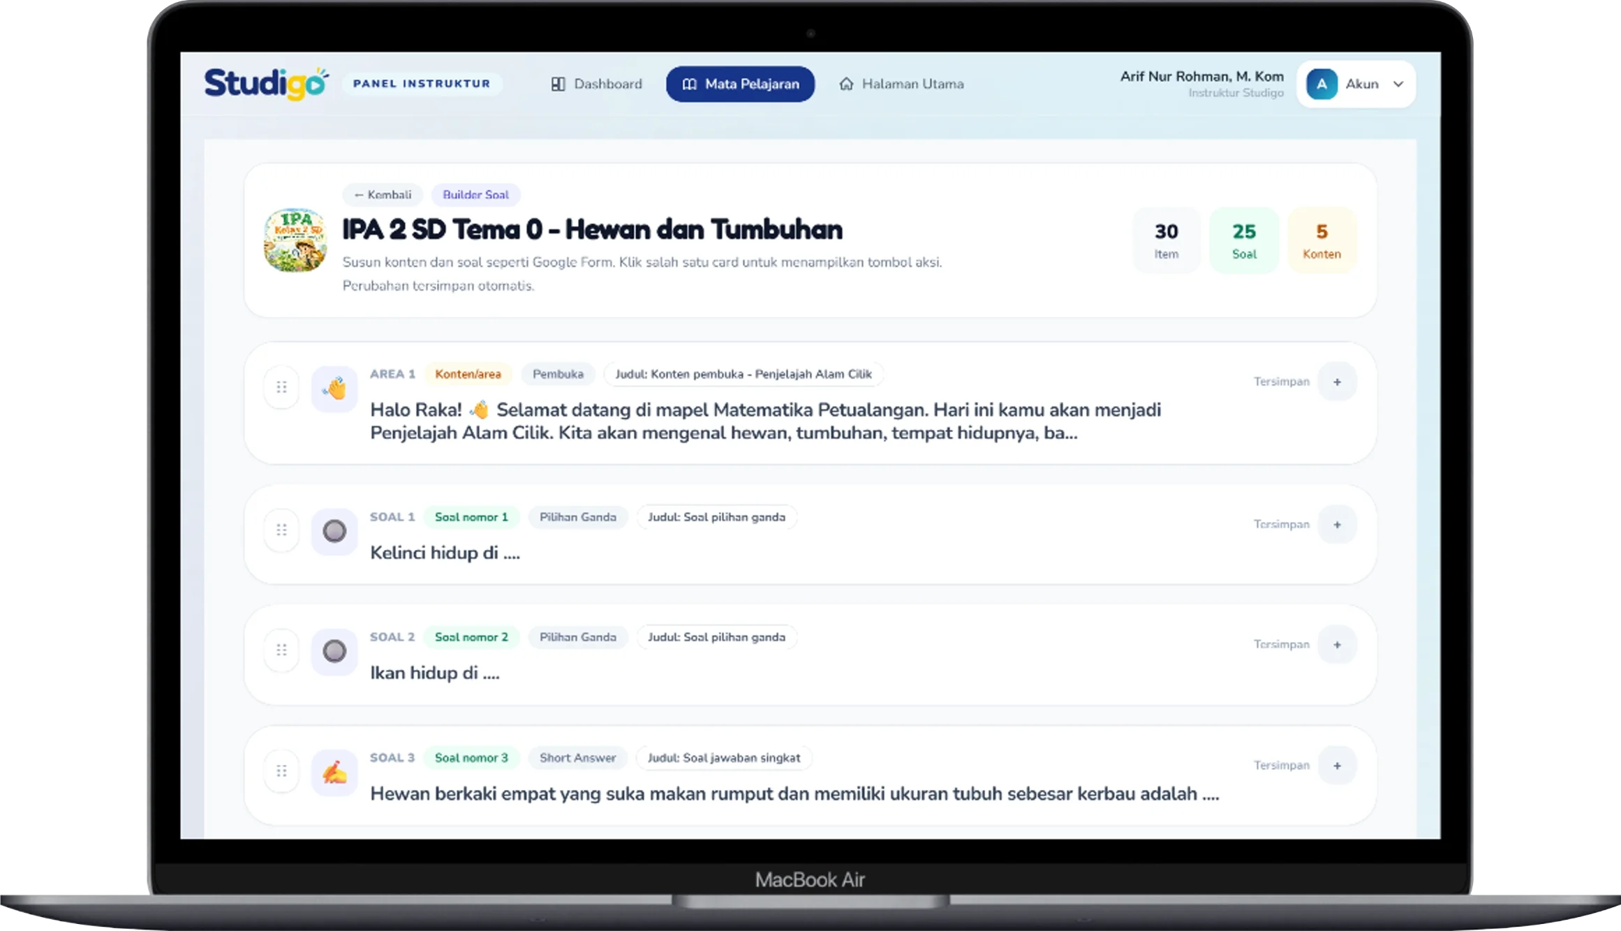Open the Dashboard menu item
Viewport: 1621px width, 931px height.
point(596,84)
